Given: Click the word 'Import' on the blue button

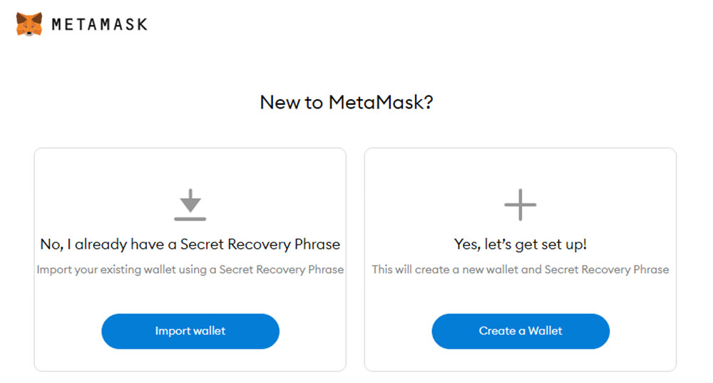Looking at the screenshot, I should coord(171,331).
